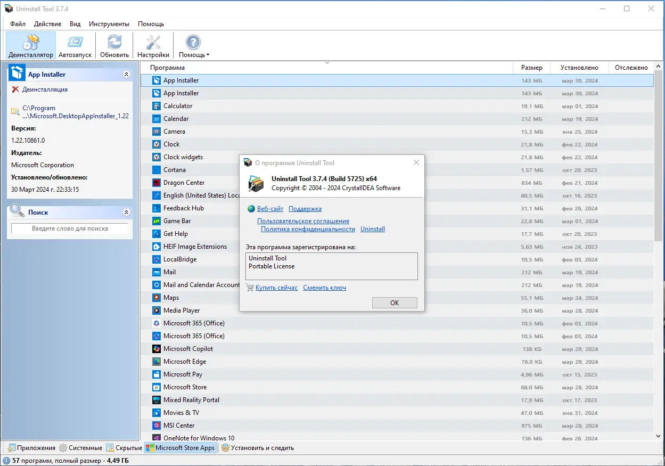Open the Установить и следить tab
Image resolution: width=665 pixels, height=466 pixels.
click(257, 448)
